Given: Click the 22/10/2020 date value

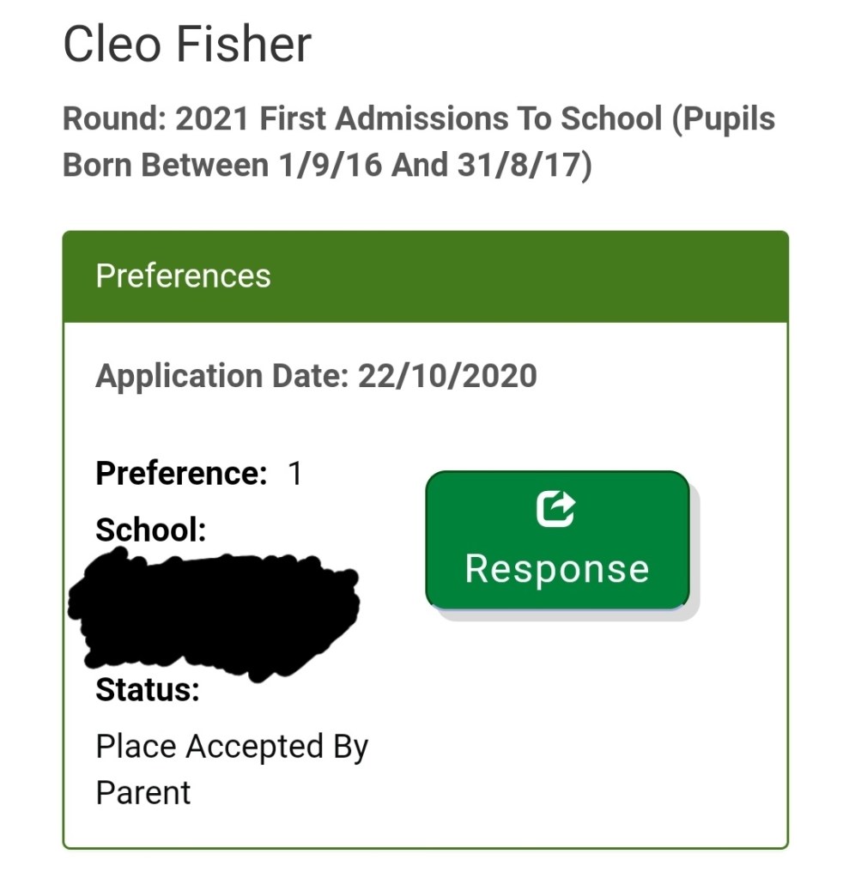Looking at the screenshot, I should [447, 376].
